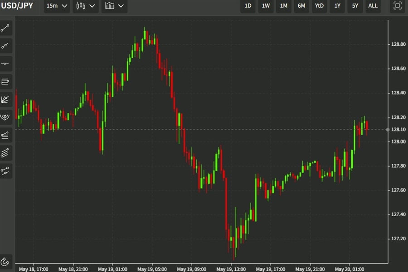Click the May 18, 21:00 time label

pos(73,269)
